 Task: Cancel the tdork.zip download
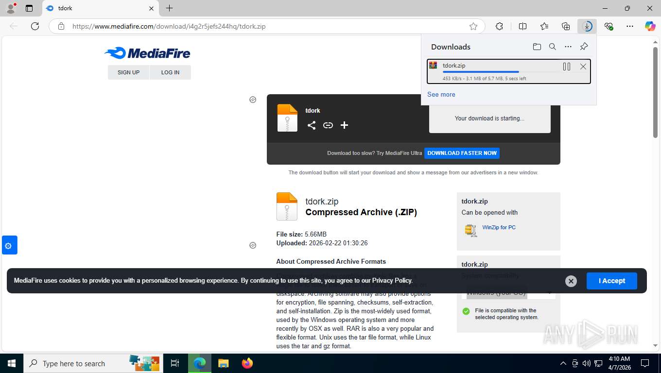583,67
